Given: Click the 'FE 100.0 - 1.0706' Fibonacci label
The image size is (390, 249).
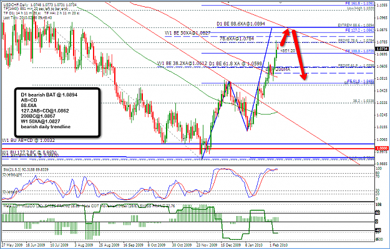Looking at the screenshot, I should pyautogui.click(x=359, y=51).
